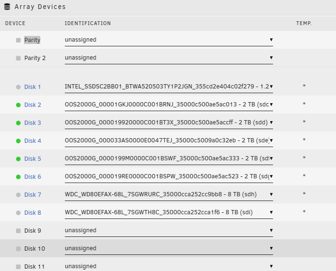Click the Disk 10 label
This screenshot has height=271, width=336.
coord(35,249)
